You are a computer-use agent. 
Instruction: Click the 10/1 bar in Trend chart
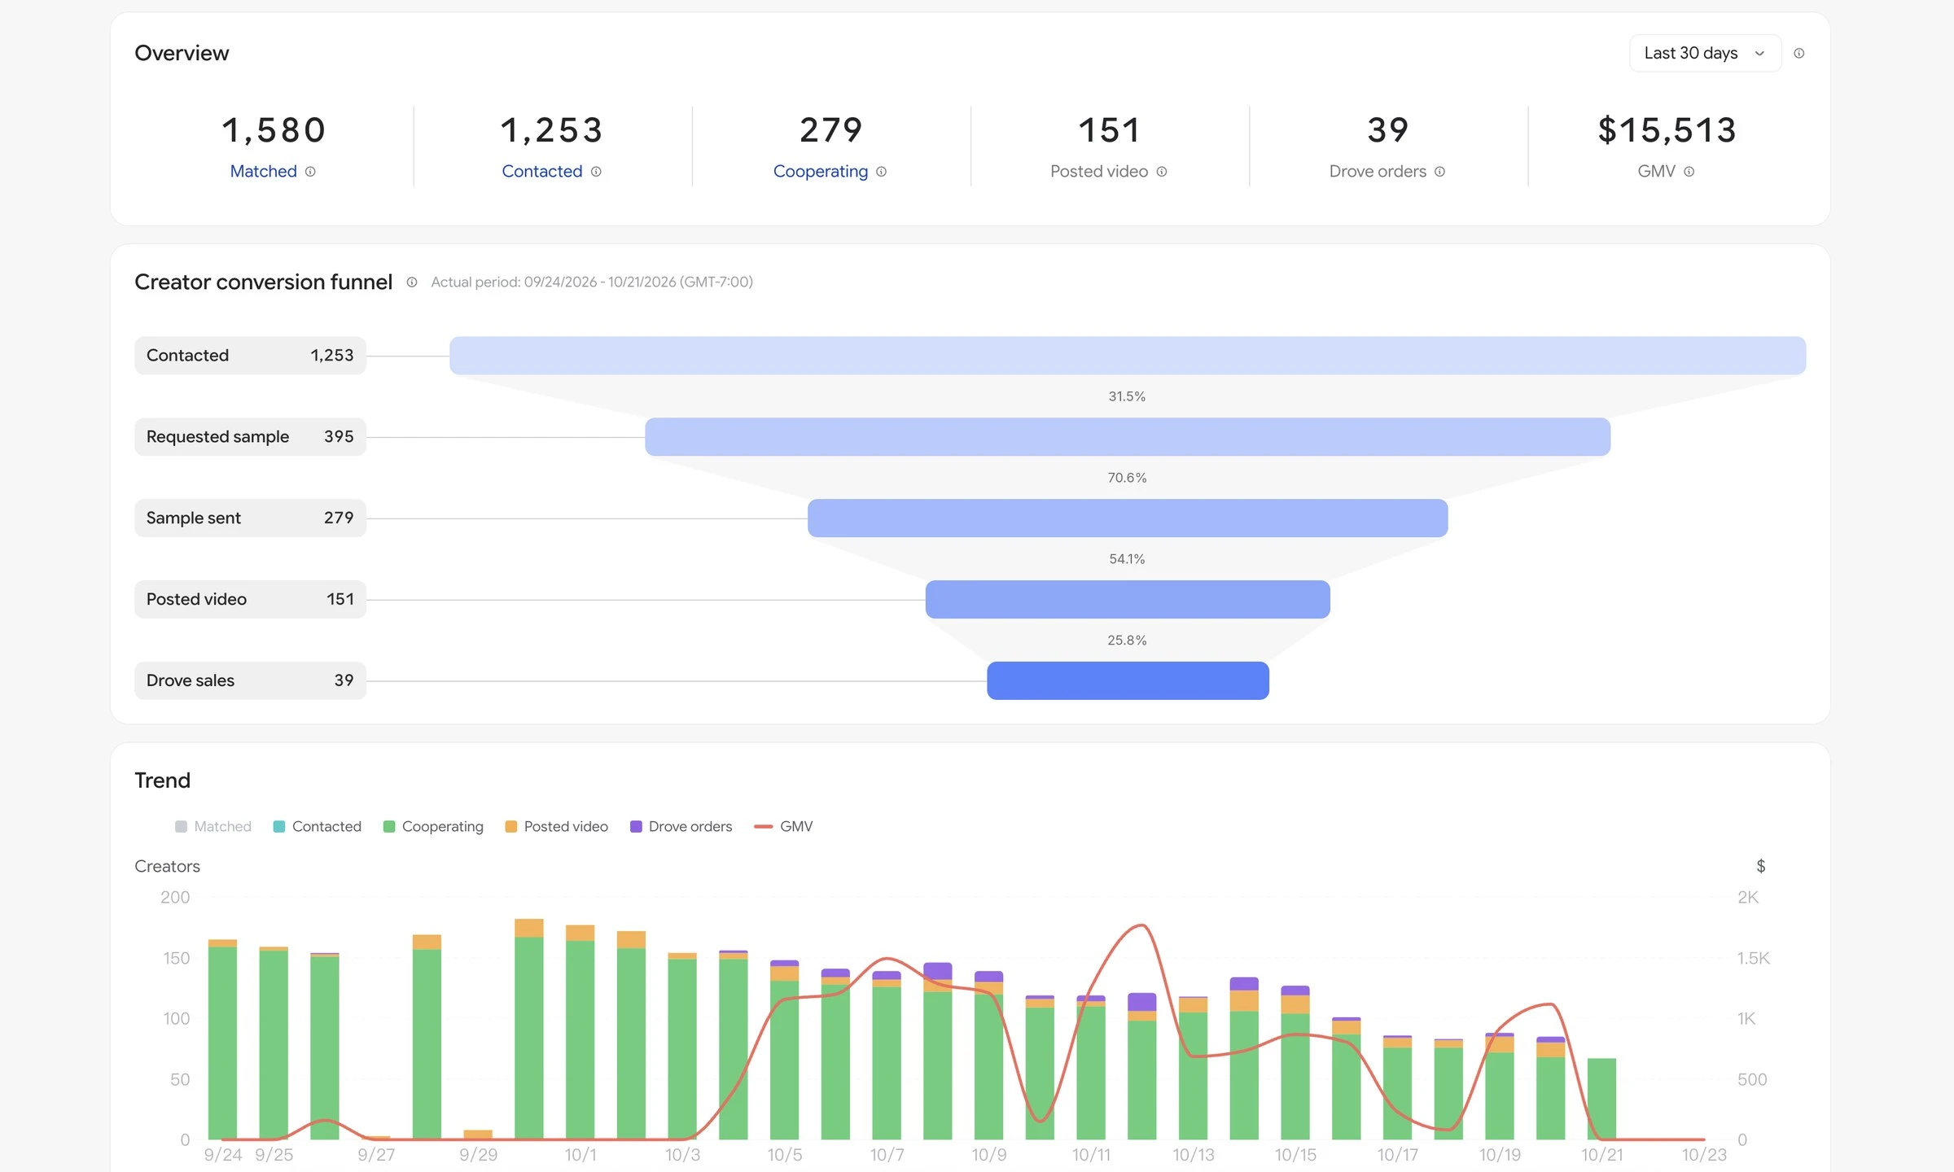(x=580, y=1032)
